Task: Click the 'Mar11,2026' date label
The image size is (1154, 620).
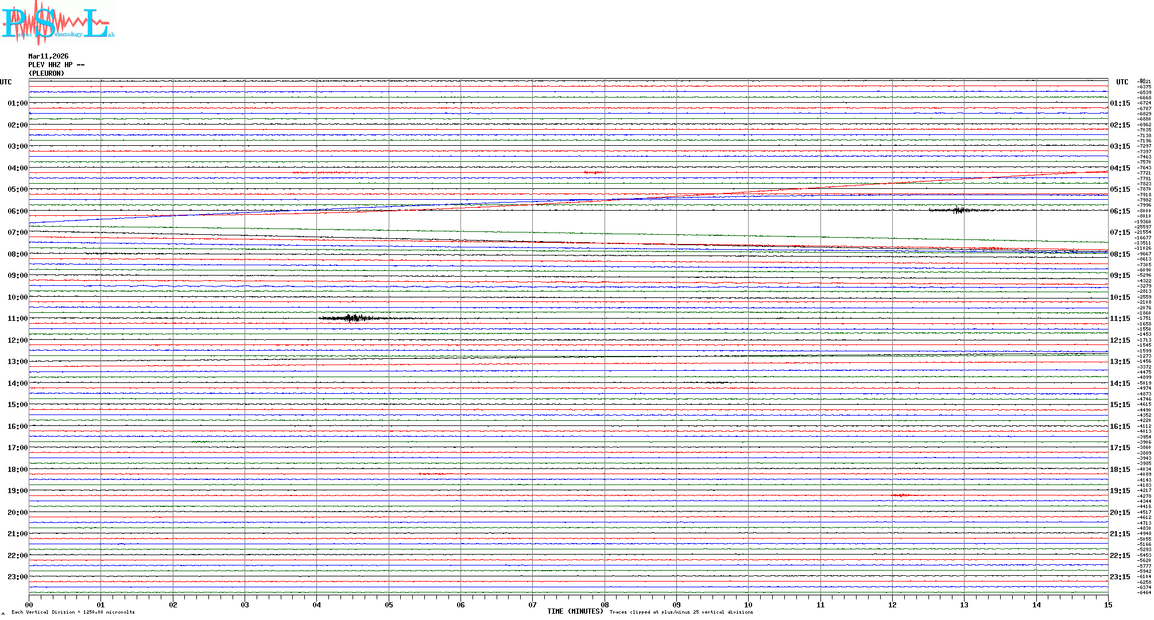Action: (x=48, y=56)
